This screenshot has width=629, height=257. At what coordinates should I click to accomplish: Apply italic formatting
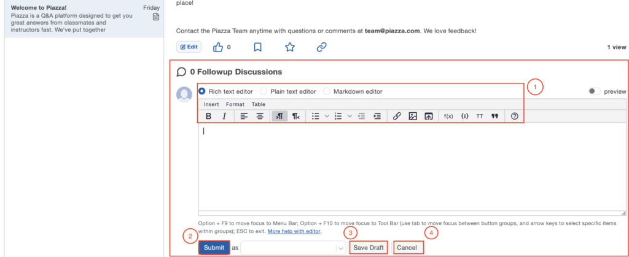[224, 116]
